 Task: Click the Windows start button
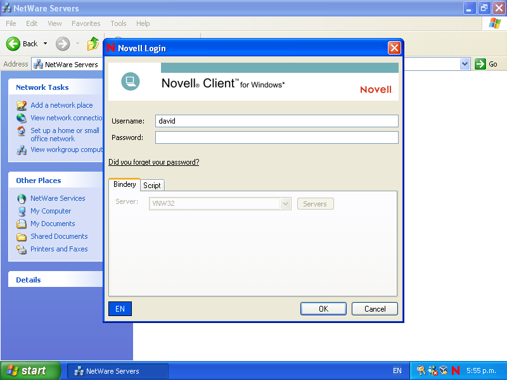tap(30, 370)
